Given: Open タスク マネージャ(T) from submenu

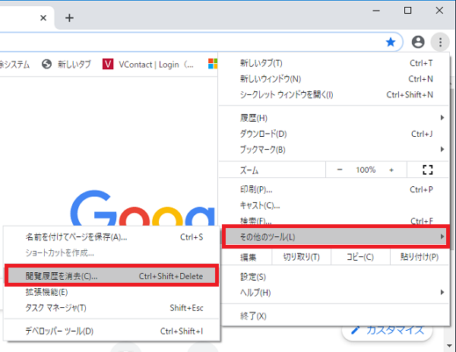Looking at the screenshot, I should (x=112, y=308).
